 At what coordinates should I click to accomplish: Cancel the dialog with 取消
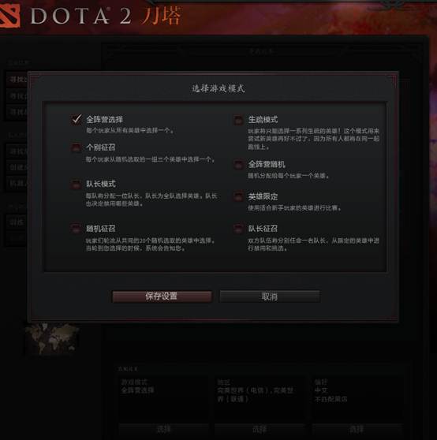pyautogui.click(x=270, y=296)
